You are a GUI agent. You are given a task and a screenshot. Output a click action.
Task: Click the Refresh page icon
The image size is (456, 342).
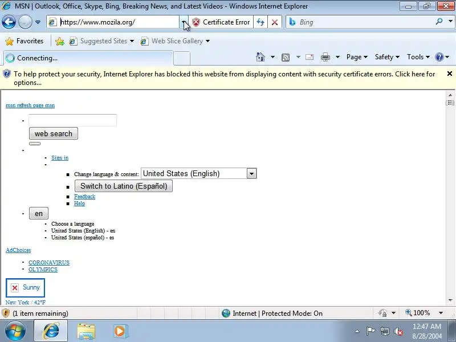click(260, 22)
